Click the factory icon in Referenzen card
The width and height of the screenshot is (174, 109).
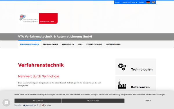tap(122, 85)
